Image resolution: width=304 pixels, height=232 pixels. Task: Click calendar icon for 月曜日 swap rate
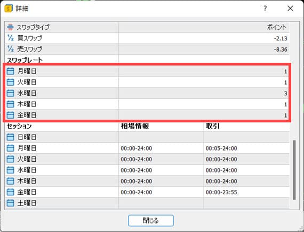click(x=10, y=71)
